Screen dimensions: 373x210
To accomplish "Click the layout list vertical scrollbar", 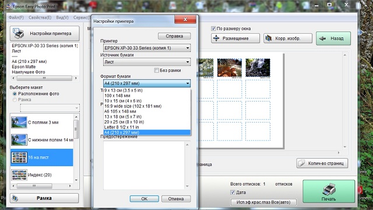I will tap(76, 148).
